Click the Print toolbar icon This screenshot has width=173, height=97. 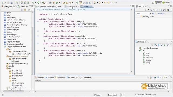coord(12,2)
